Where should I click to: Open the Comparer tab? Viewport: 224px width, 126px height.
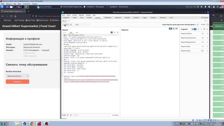pos(136,17)
